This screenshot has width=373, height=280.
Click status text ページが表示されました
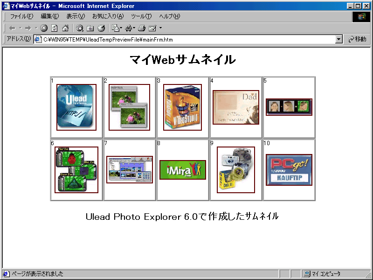pos(38,274)
